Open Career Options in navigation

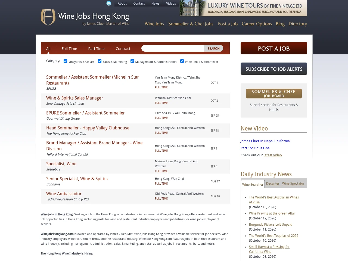pos(257,24)
